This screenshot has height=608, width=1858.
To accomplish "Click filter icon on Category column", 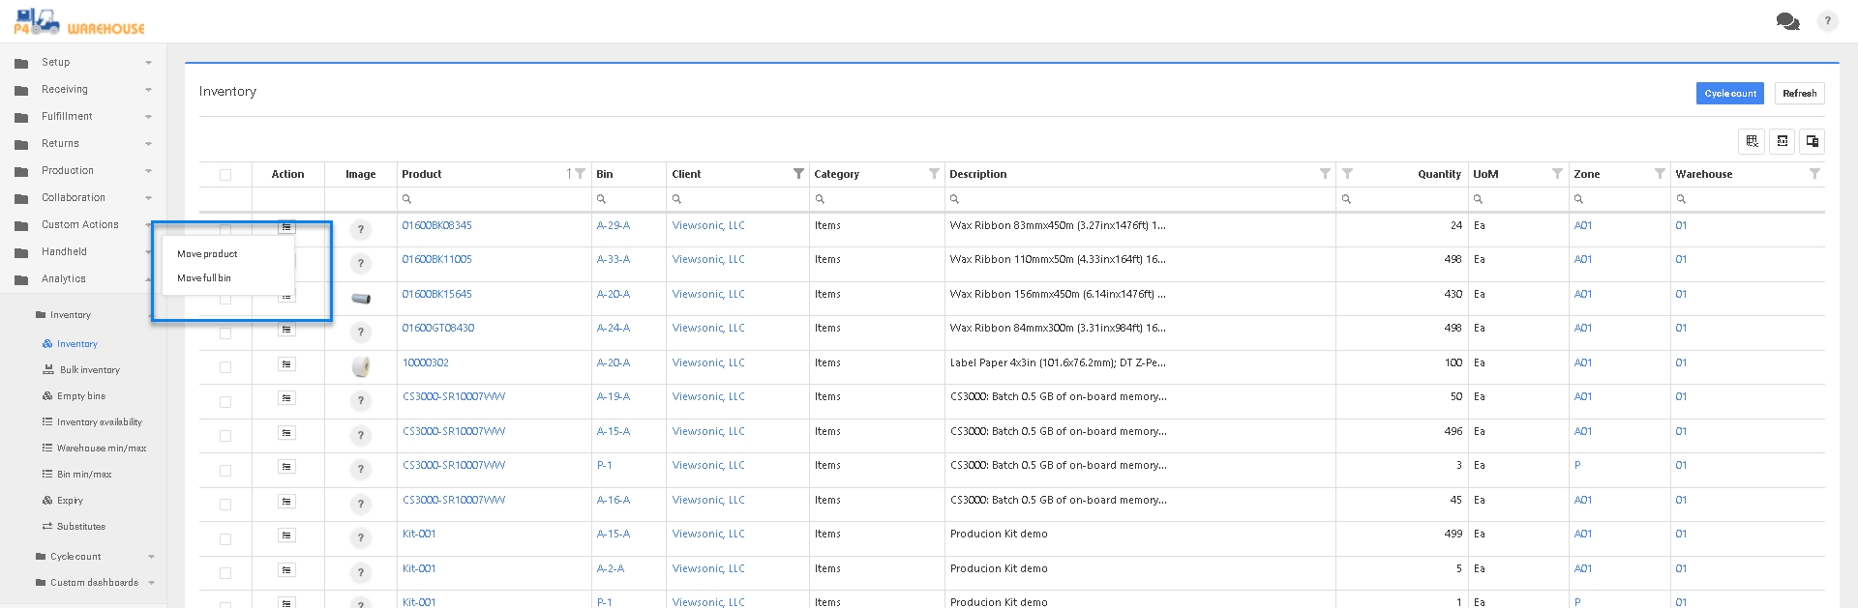I will pyautogui.click(x=934, y=174).
